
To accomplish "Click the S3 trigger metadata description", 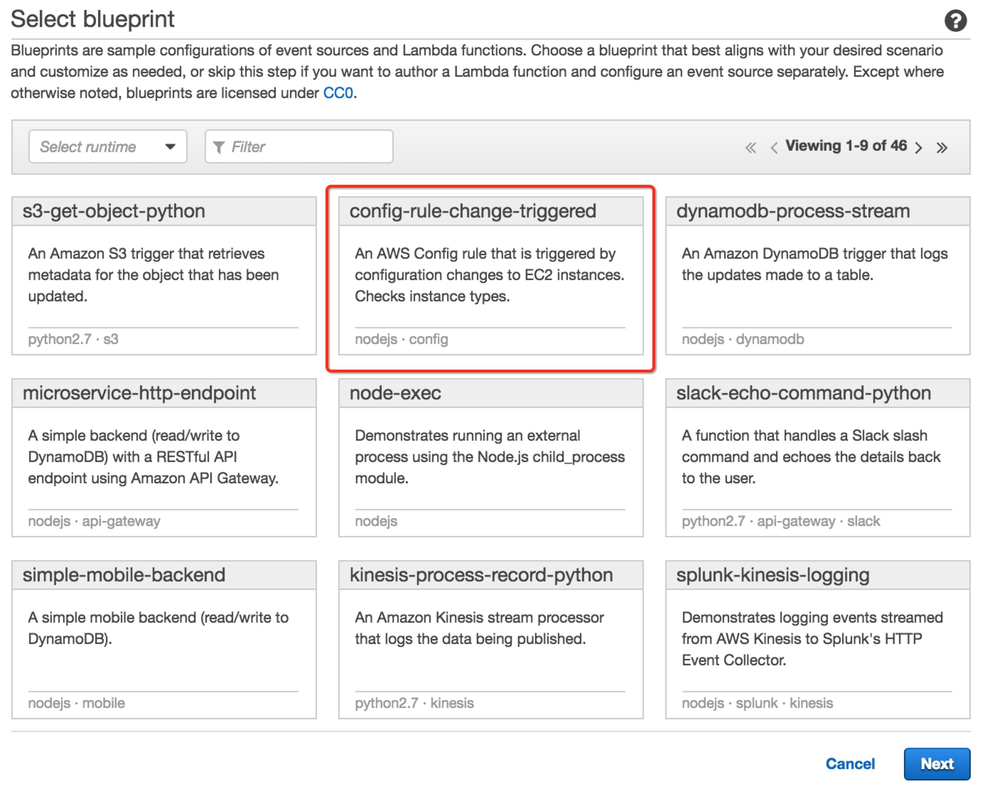I will coord(154,275).
